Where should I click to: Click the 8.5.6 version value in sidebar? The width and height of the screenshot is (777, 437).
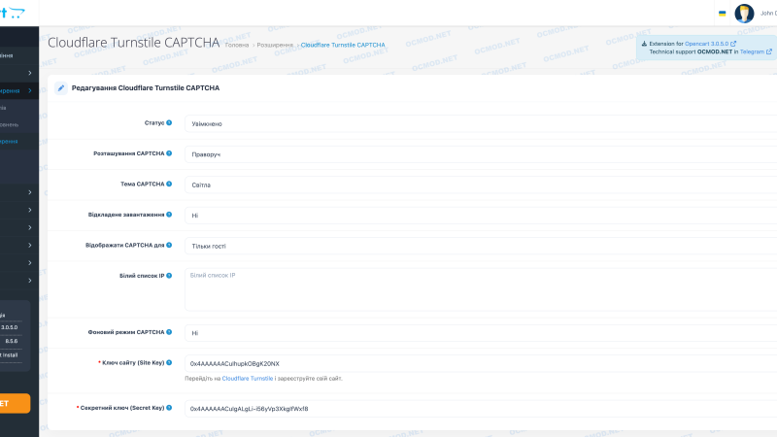tap(12, 342)
